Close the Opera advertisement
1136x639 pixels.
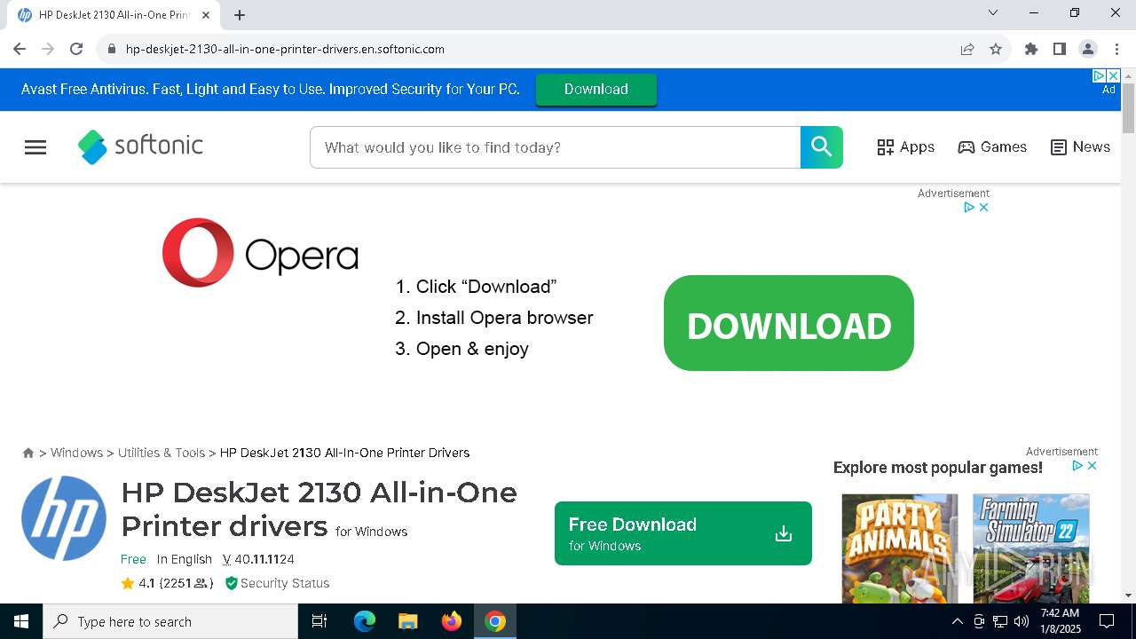point(983,207)
